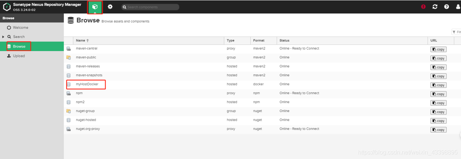Open Upload in the sidebar

tap(19, 56)
